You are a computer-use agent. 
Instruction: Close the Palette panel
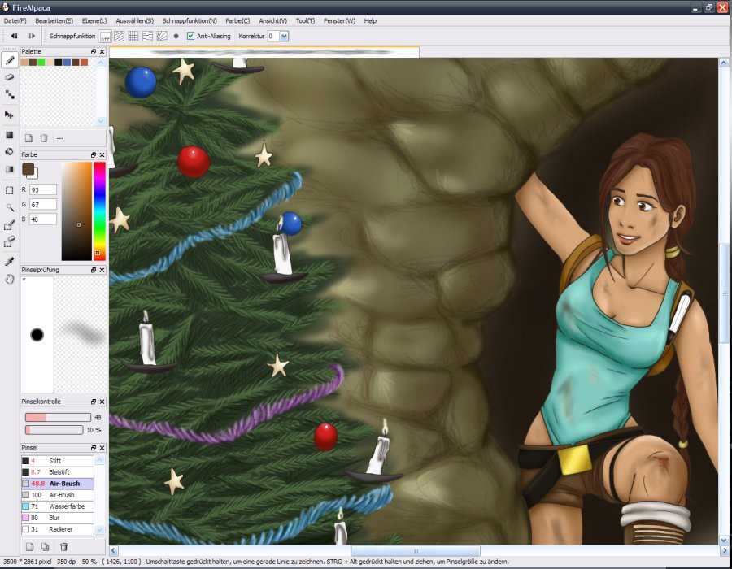tap(102, 52)
